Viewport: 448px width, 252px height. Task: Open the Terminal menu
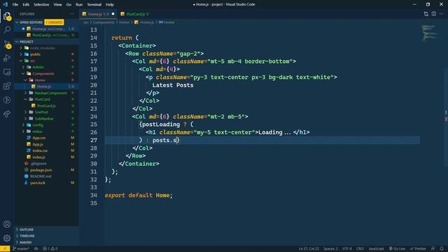[x=94, y=5]
